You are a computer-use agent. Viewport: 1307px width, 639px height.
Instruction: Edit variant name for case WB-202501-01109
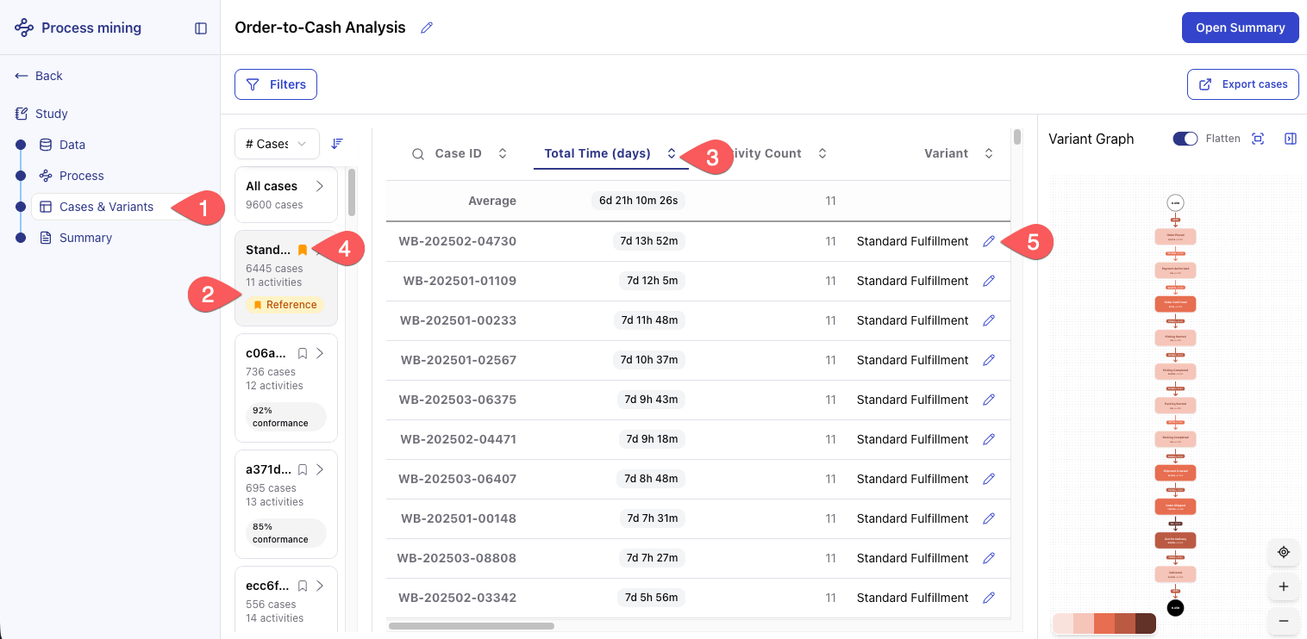tap(989, 281)
